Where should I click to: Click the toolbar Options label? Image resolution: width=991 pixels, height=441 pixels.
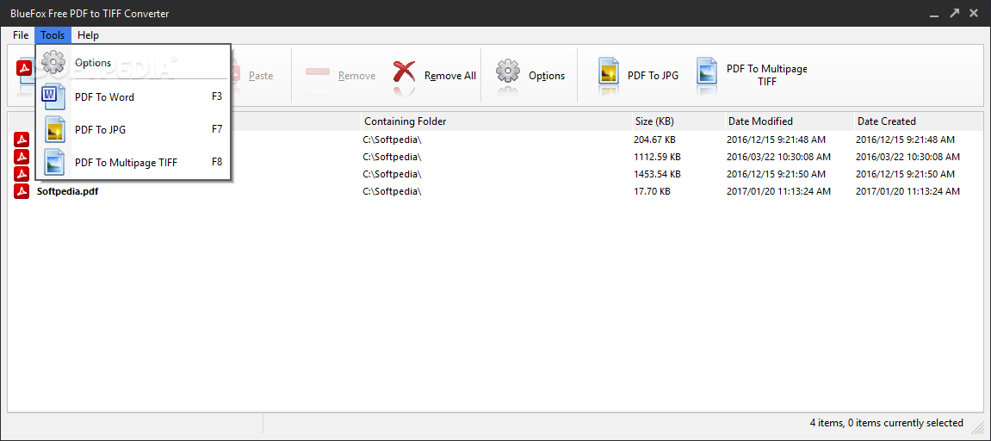coord(547,76)
